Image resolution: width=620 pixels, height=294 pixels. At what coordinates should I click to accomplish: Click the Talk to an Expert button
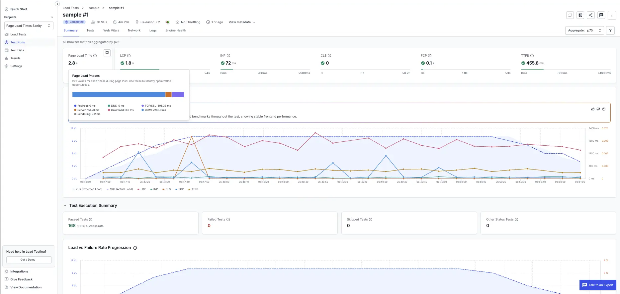click(598, 285)
